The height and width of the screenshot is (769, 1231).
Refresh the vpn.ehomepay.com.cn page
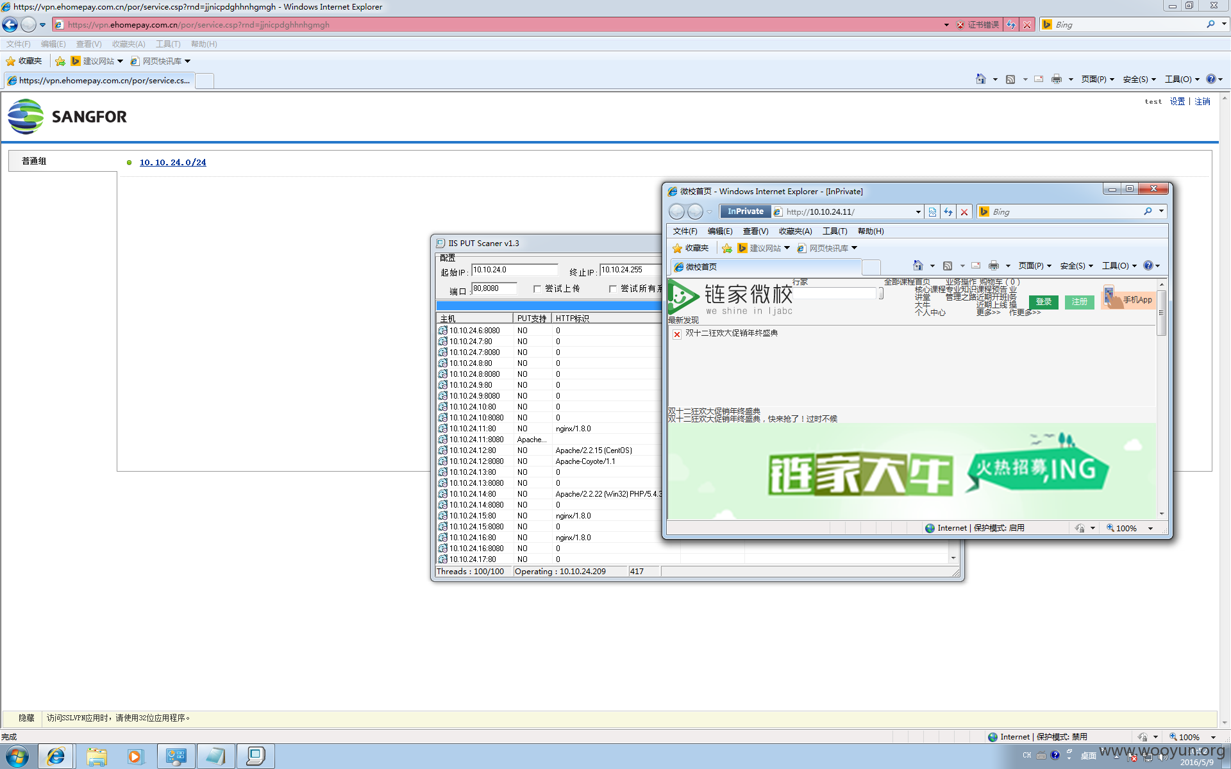tap(1011, 24)
